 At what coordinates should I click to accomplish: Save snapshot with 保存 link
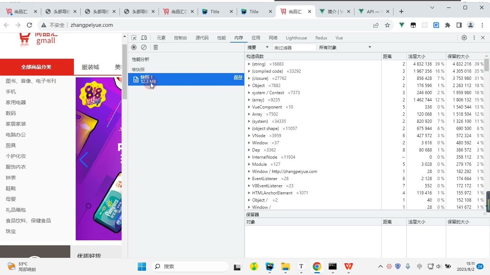(x=238, y=77)
